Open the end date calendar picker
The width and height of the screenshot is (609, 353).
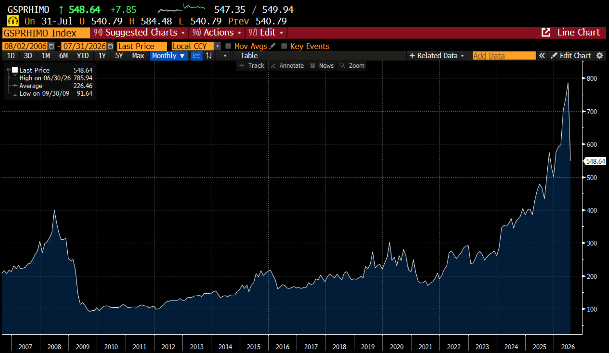(110, 46)
